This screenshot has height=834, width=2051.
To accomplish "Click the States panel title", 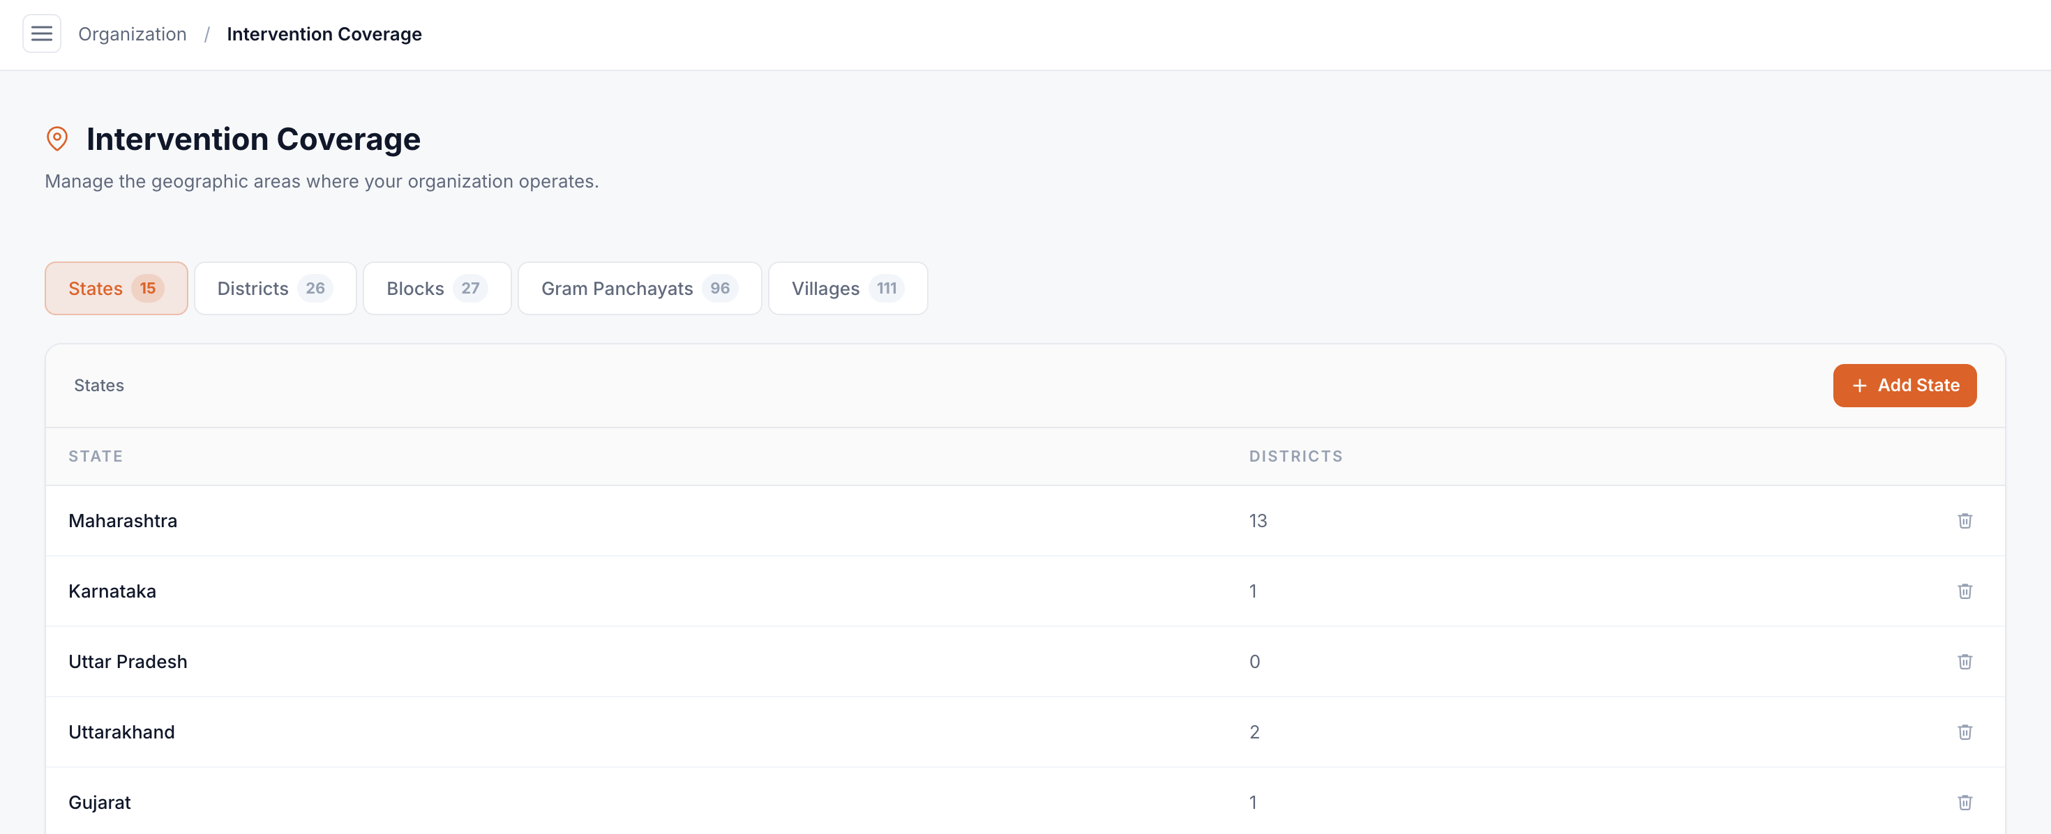I will click(99, 385).
